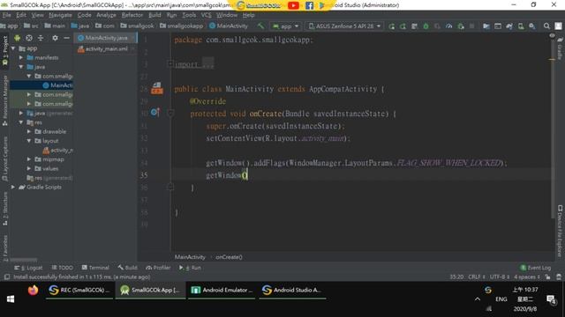Click the Android view selector icon

click(17, 38)
